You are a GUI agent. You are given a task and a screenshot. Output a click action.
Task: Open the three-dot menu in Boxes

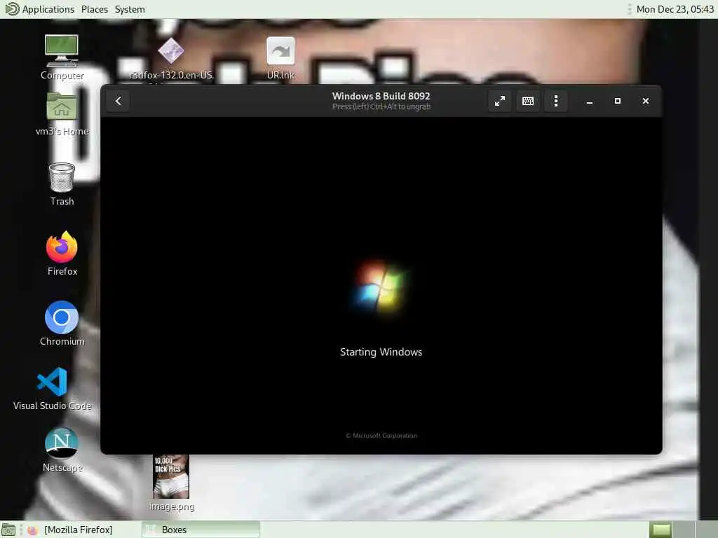tap(556, 101)
